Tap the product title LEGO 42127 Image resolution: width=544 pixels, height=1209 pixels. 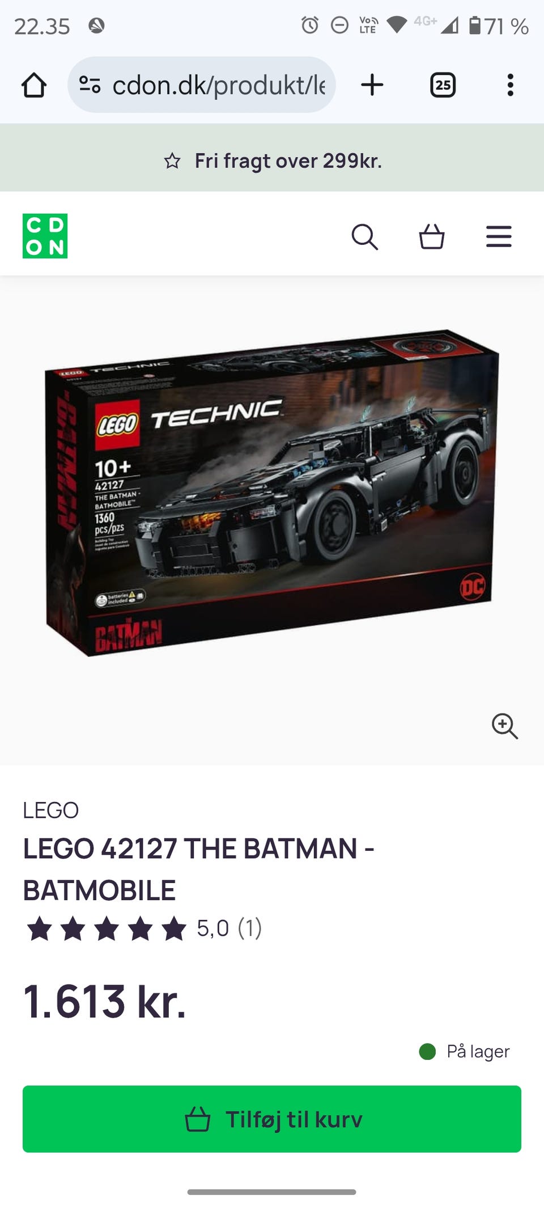pos(198,869)
